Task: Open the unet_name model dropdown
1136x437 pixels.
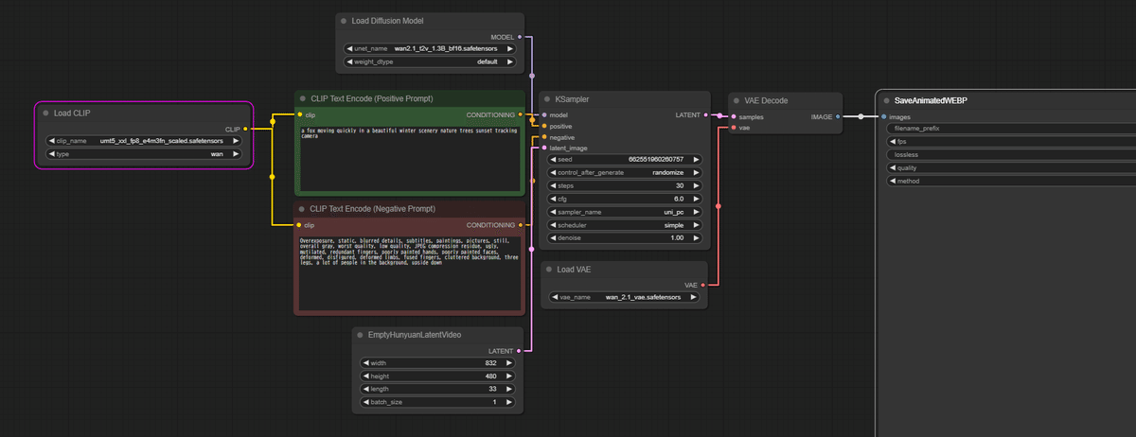Action: 428,48
